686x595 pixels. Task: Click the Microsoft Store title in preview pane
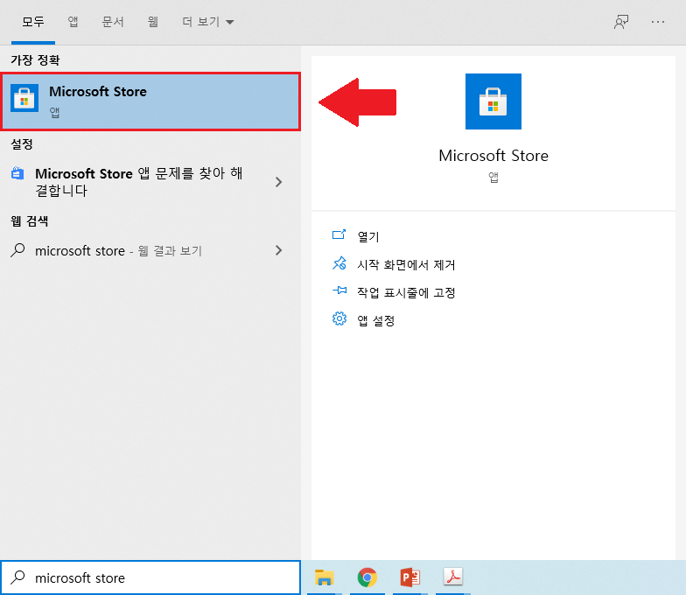click(493, 156)
